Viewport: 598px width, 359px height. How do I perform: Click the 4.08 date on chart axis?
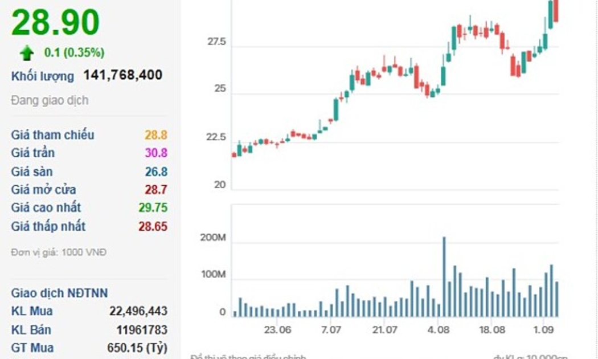click(437, 330)
